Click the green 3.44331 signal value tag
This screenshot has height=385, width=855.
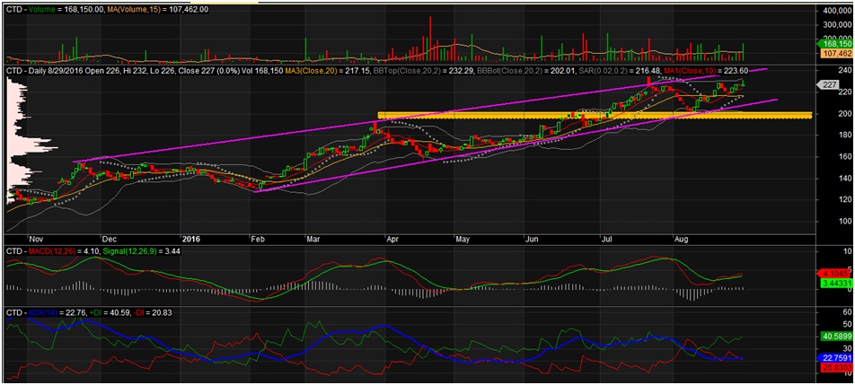(x=833, y=283)
